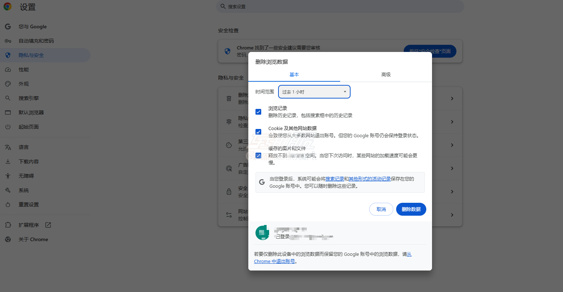Open 搜索引擎 settings section
The image size is (563, 292).
click(45, 98)
